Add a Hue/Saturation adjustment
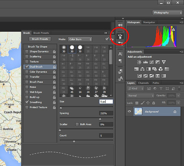The height and width of the screenshot is (166, 184). tap(136, 69)
